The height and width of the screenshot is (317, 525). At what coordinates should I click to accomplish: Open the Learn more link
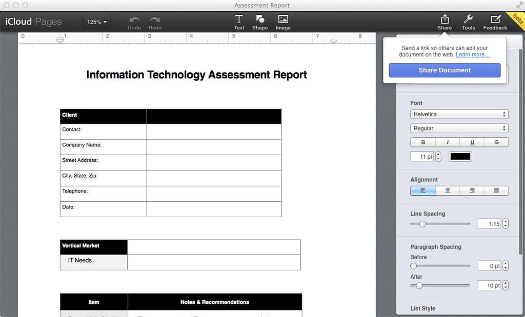pos(473,54)
